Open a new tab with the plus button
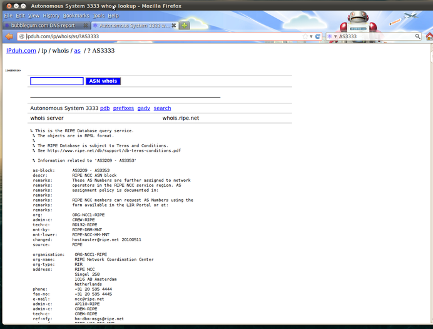 point(184,26)
